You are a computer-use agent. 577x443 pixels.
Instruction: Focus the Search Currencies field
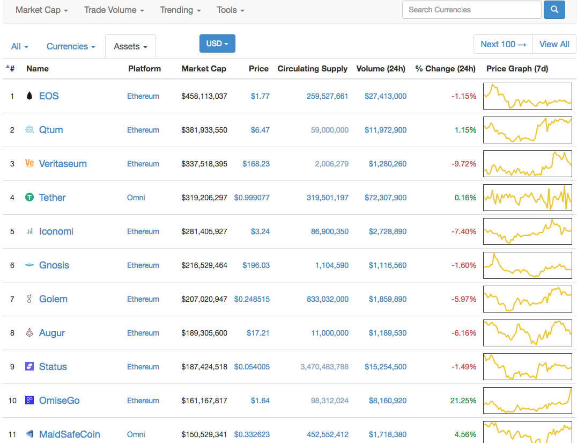(x=471, y=10)
